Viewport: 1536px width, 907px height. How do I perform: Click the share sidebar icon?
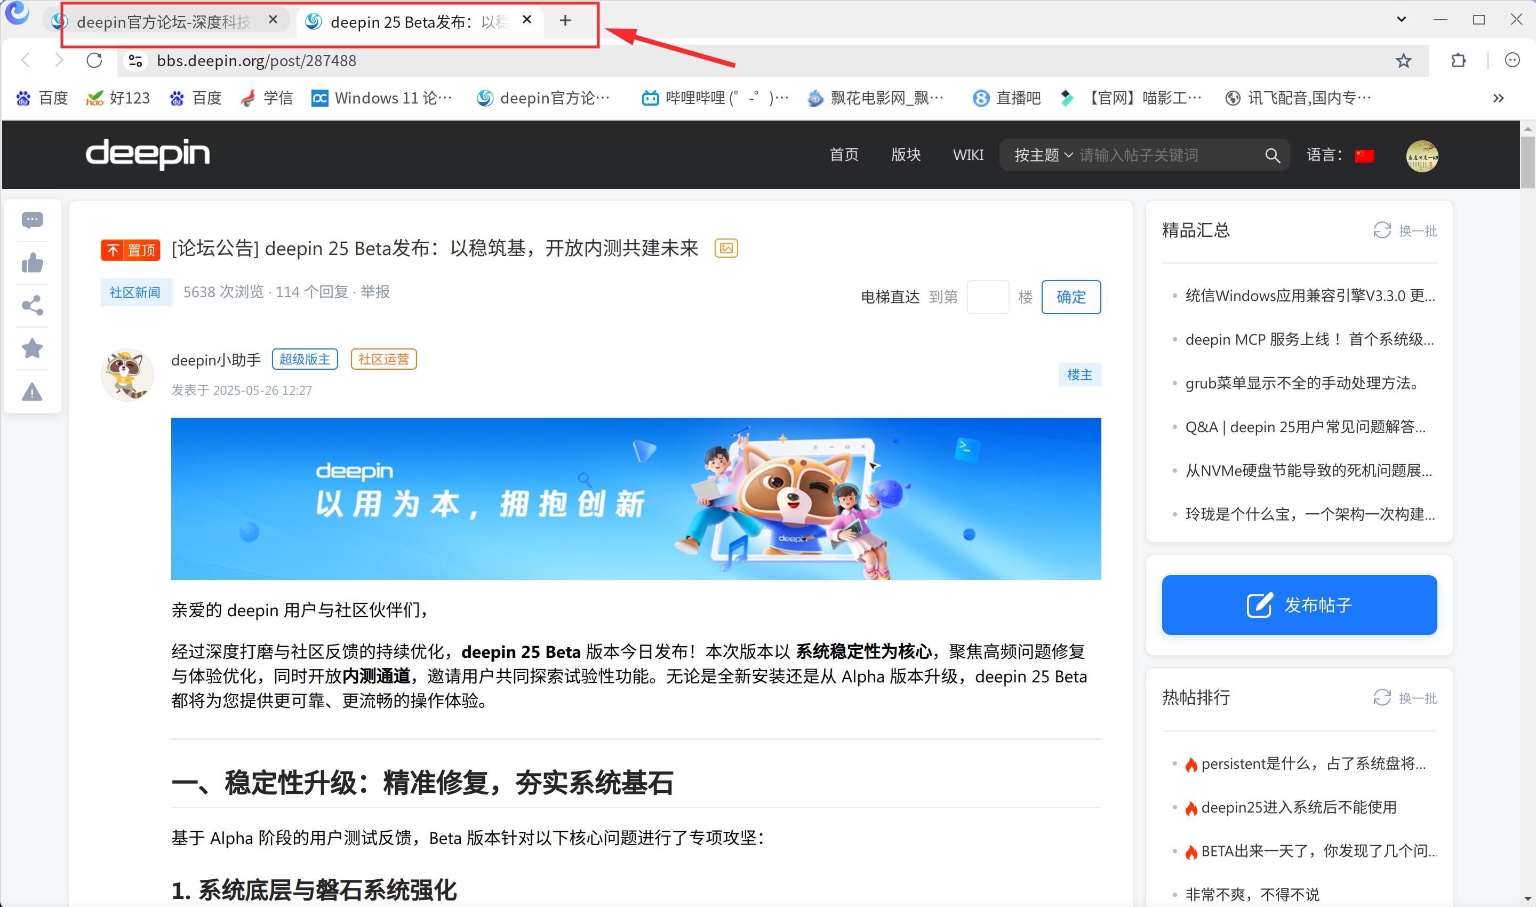coord(33,306)
